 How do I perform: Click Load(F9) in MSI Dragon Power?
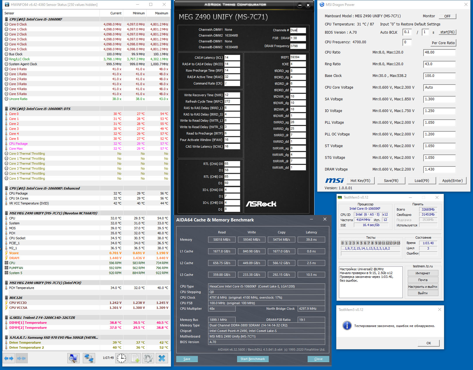click(422, 181)
